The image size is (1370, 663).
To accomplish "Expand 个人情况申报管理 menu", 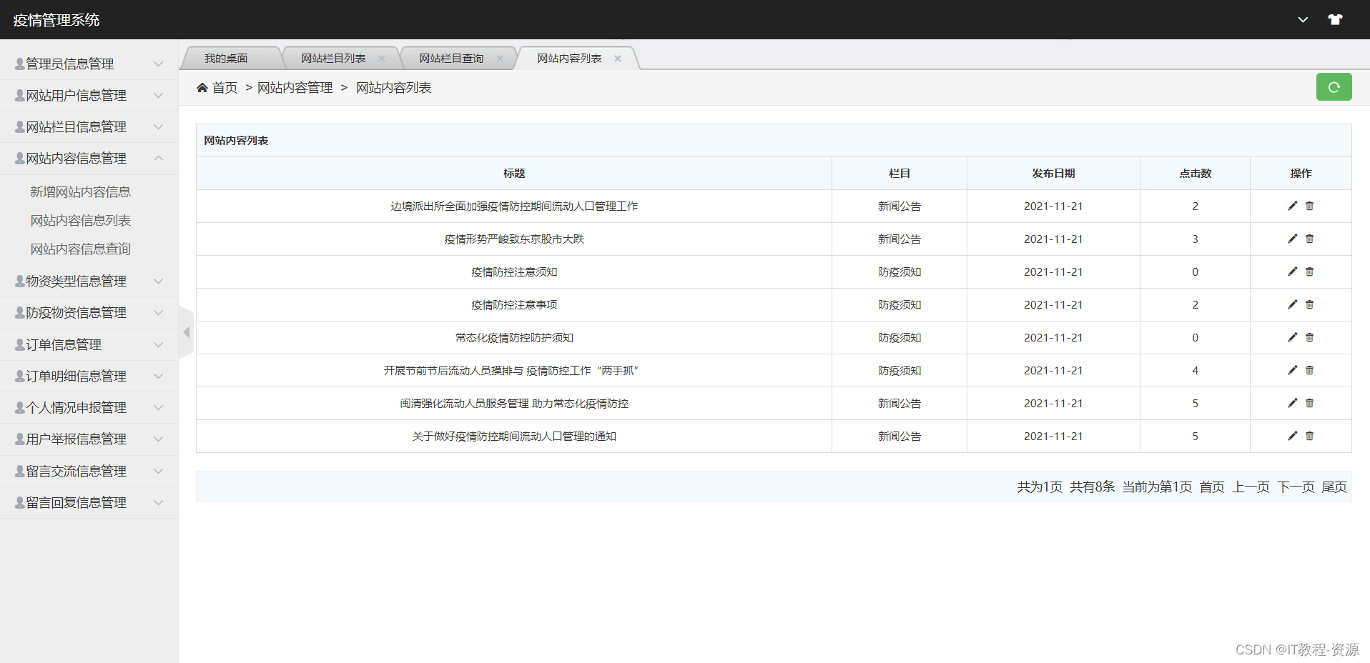I will tap(89, 407).
